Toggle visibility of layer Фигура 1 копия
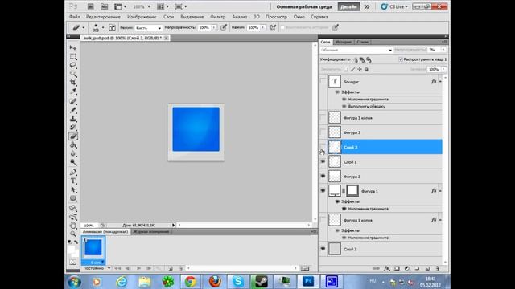 pos(323,220)
